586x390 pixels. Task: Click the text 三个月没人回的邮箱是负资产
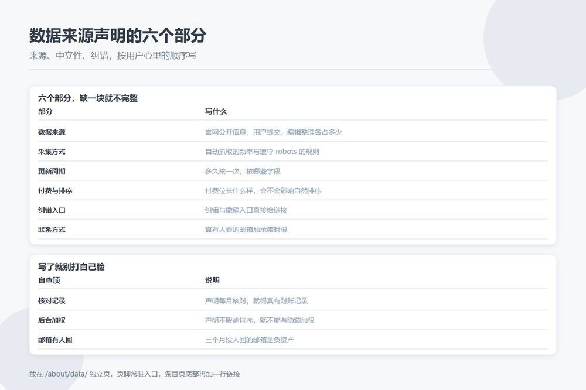click(249, 340)
